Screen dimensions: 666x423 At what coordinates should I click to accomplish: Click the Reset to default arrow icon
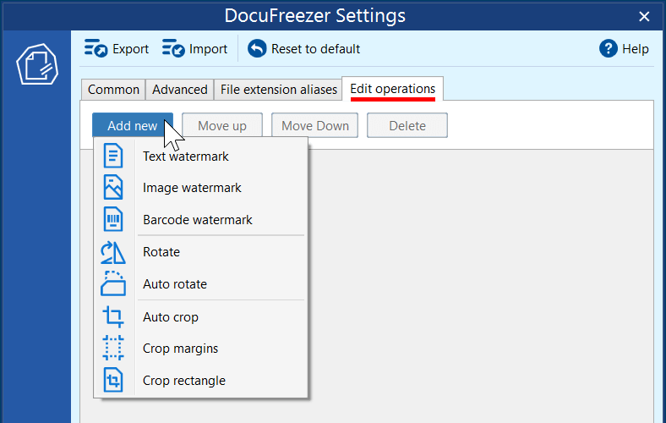pos(257,48)
